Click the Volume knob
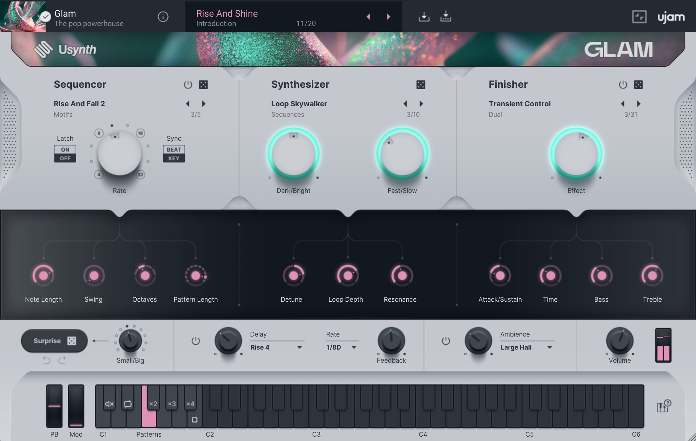696x441 pixels. [x=620, y=341]
